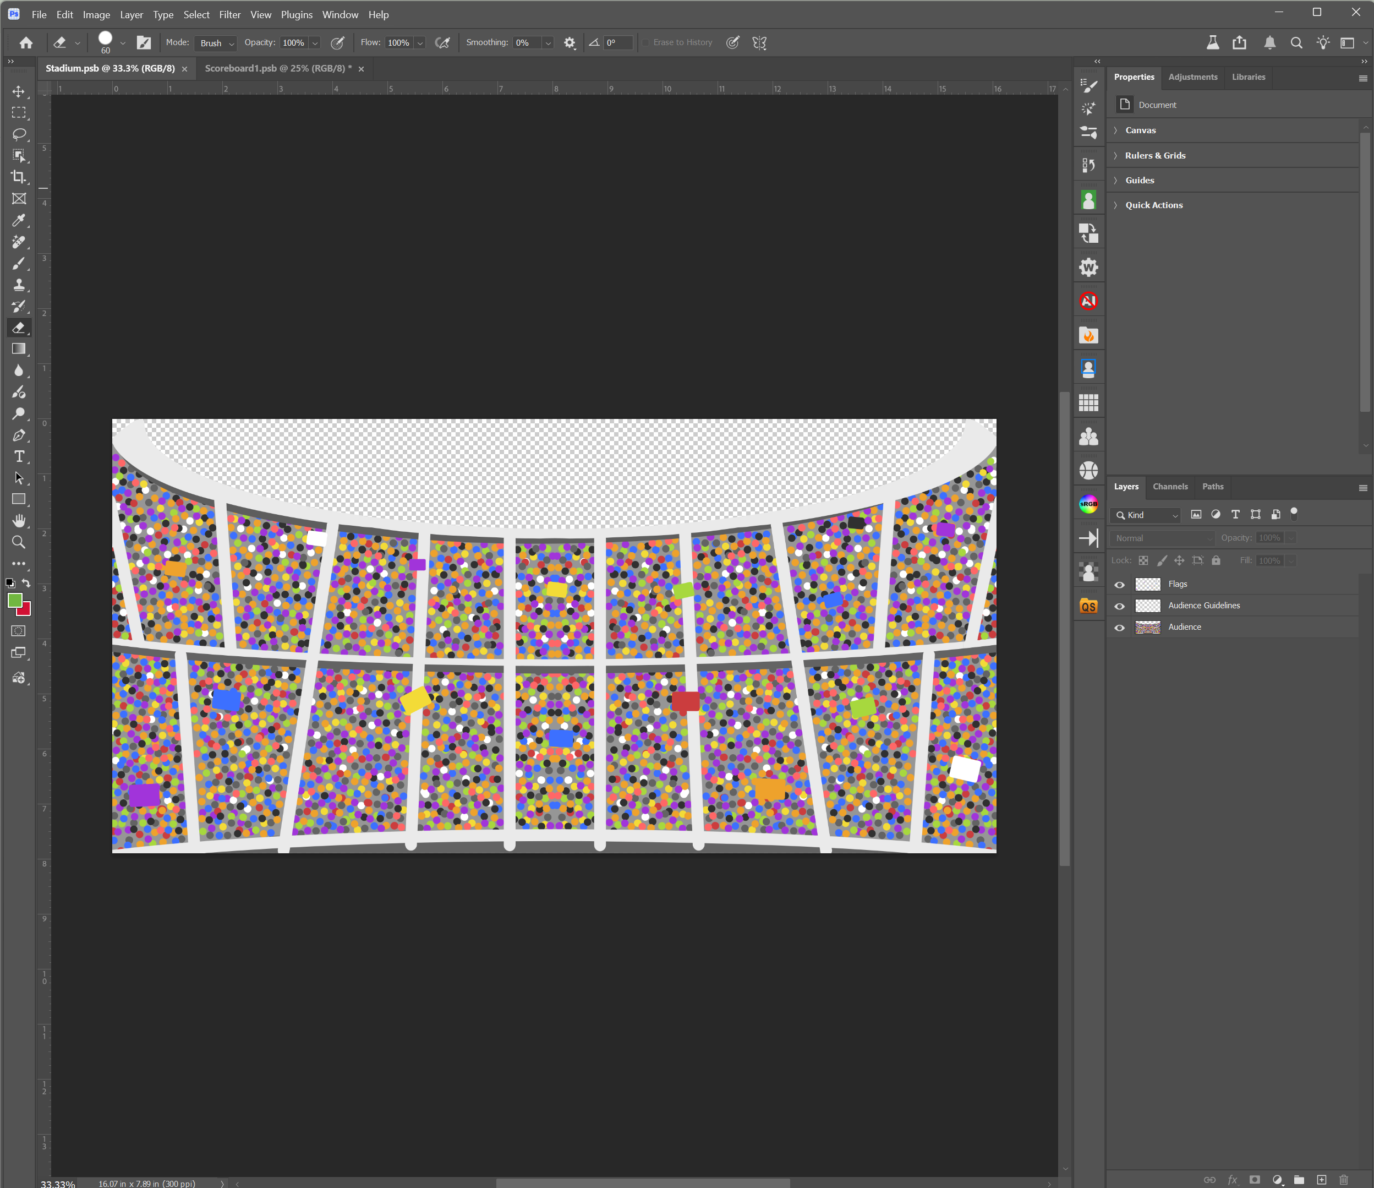Select the Eyedropper tool
Viewport: 1374px width, 1188px height.
coord(19,220)
